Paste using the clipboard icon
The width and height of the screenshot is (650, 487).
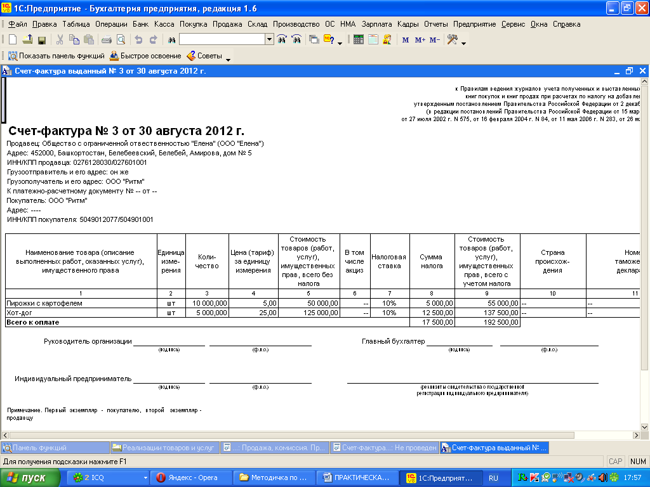click(x=89, y=40)
